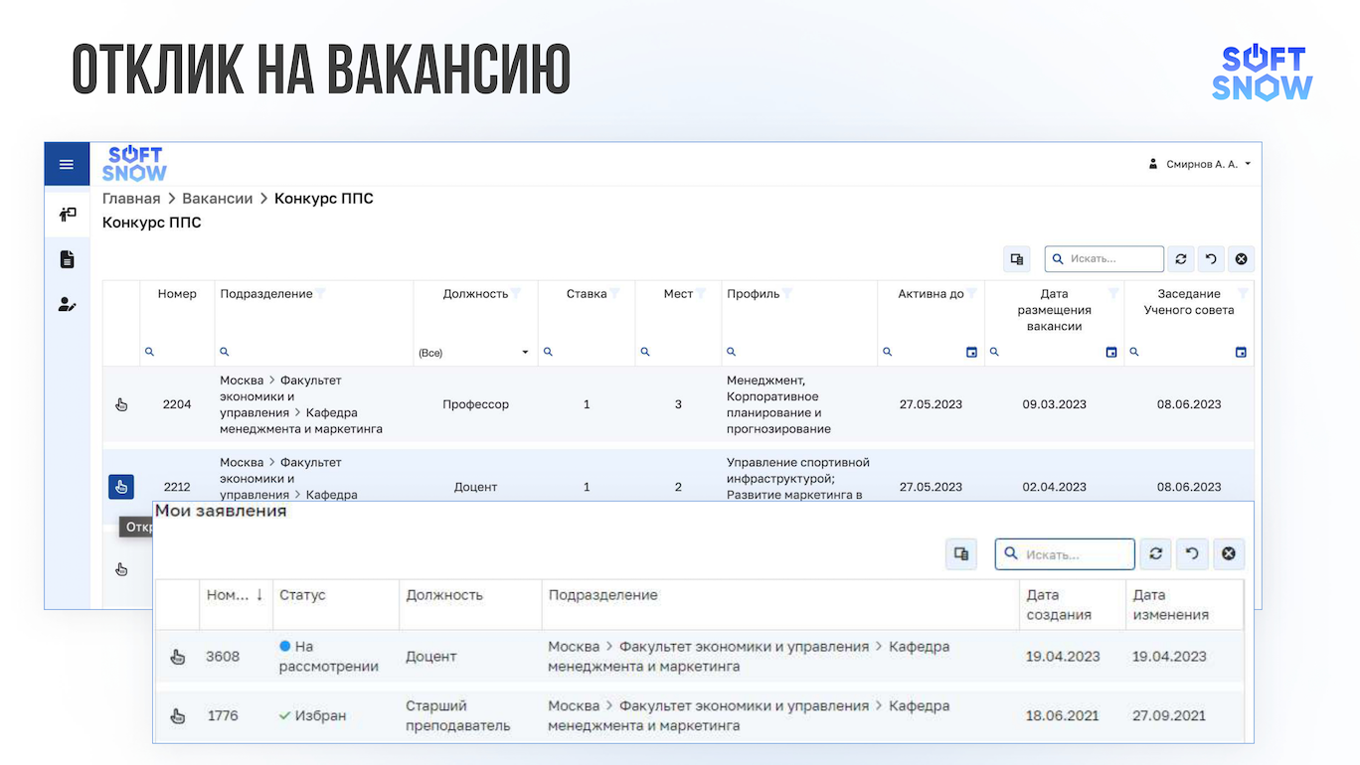The height and width of the screenshot is (765, 1360).
Task: Click the Профиль column search filter cell
Action: tap(799, 352)
